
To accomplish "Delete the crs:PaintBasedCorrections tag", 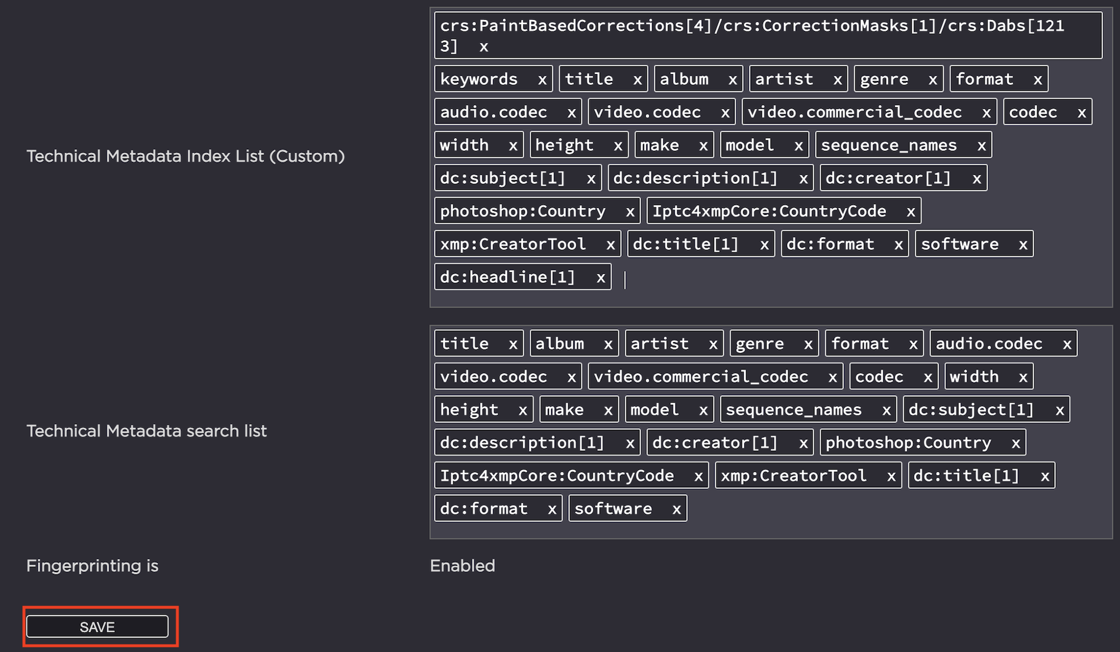I will pos(484,47).
